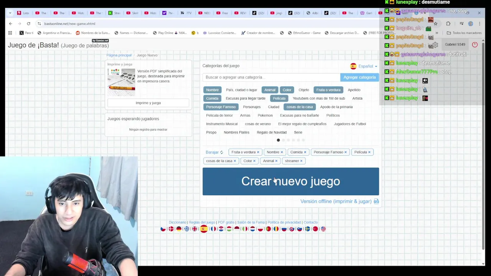Remove the 'Comida' selected category tag
The width and height of the screenshot is (491, 276).
[x=305, y=152]
